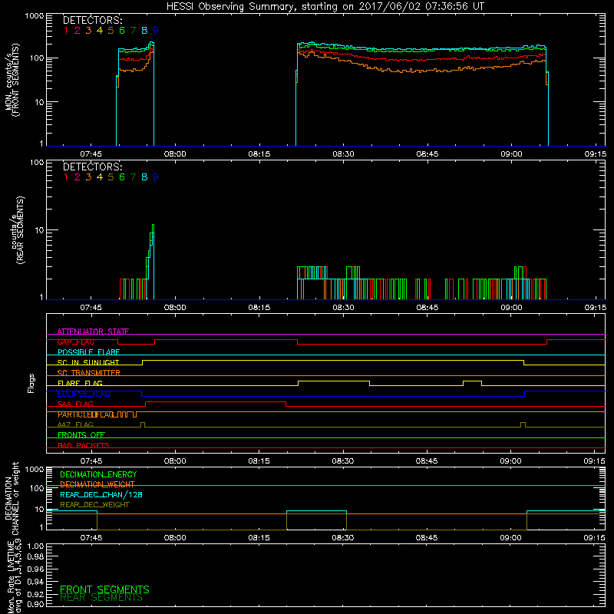Viewport: 614px width, 614px height.
Task: Click the SC_TRANSMITTER flag label
Action: tap(89, 373)
